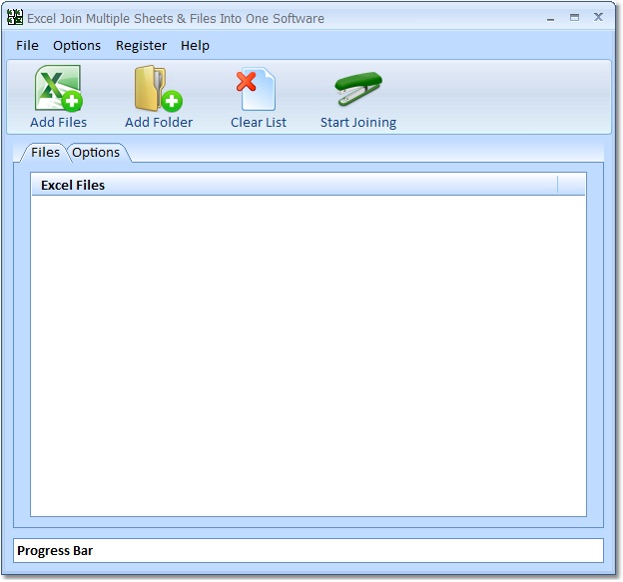Click the Add Files Excel icon
This screenshot has width=623, height=582.
coord(58,88)
